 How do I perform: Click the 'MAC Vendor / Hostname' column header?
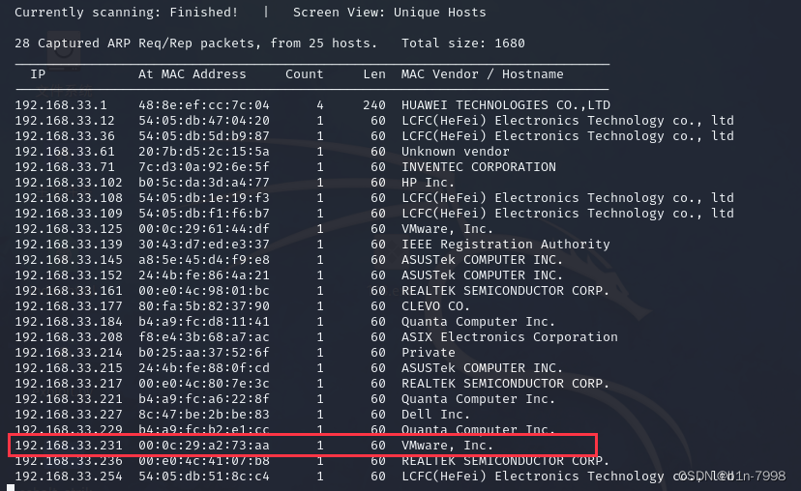tap(482, 74)
